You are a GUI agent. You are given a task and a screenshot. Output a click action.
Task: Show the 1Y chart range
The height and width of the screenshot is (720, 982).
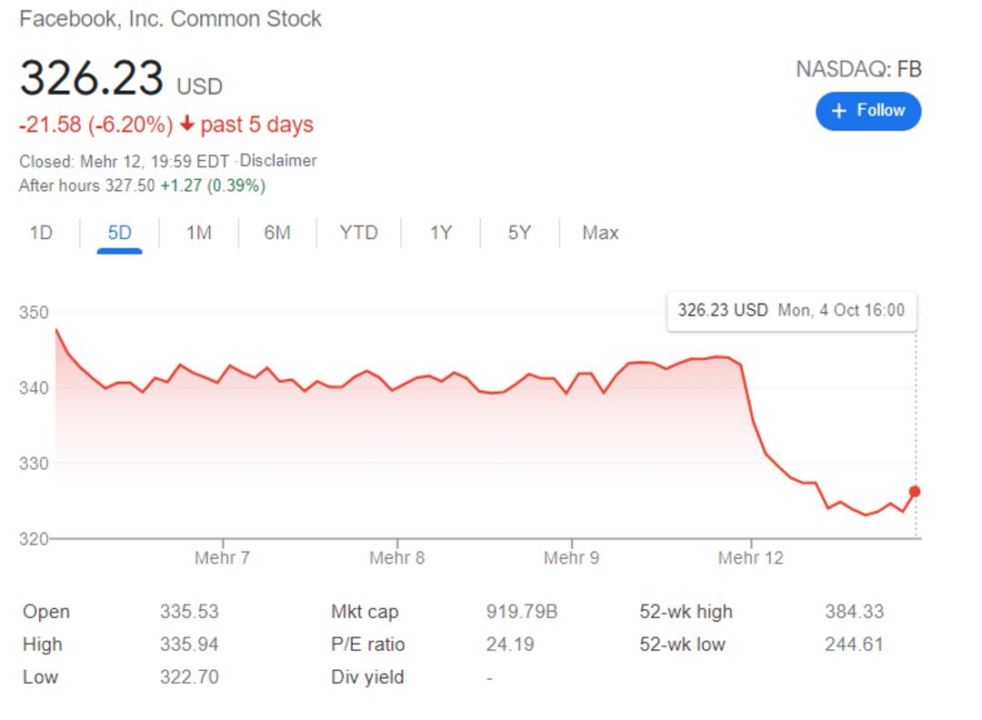pyautogui.click(x=441, y=233)
